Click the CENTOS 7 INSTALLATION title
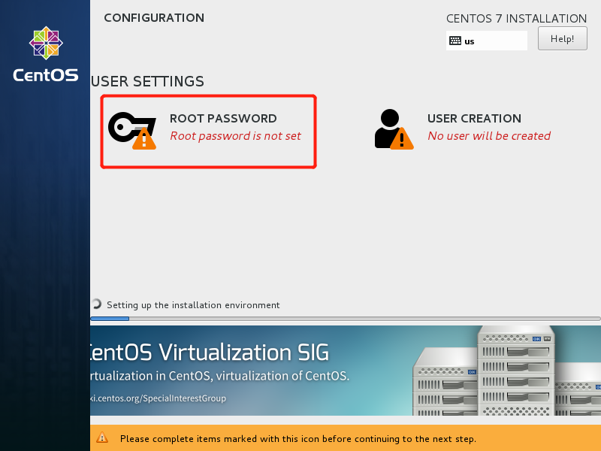 point(516,18)
